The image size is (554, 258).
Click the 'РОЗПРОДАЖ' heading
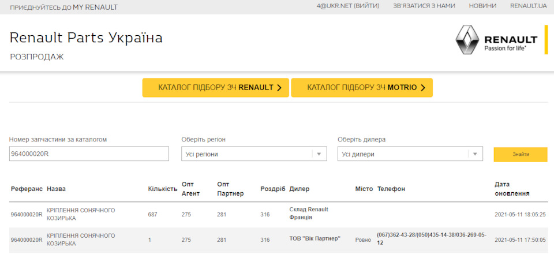(x=37, y=57)
